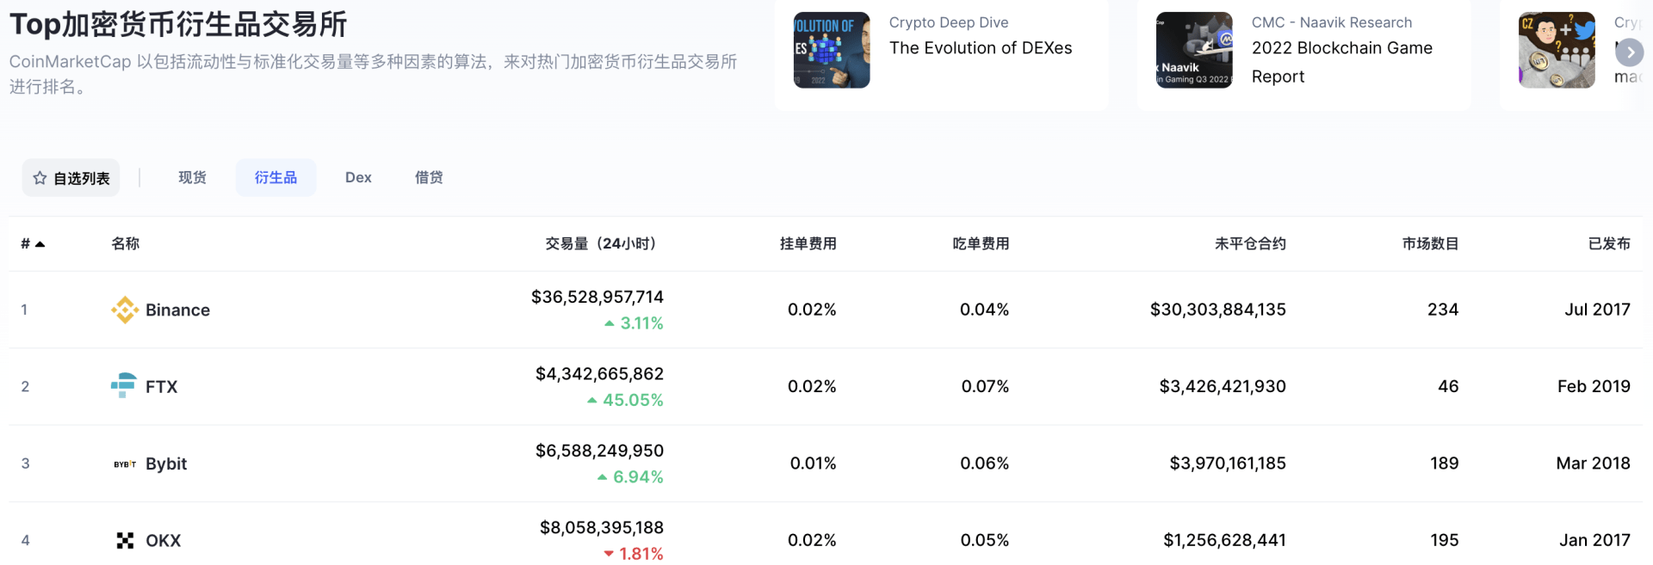Select the 衍生品 tab

pos(275,177)
